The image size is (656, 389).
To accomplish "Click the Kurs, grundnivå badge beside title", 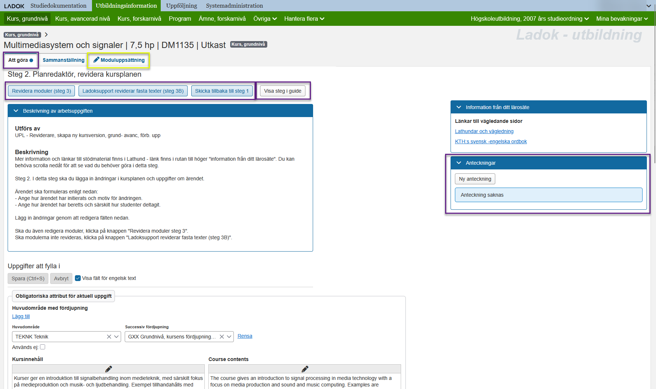I will (249, 44).
